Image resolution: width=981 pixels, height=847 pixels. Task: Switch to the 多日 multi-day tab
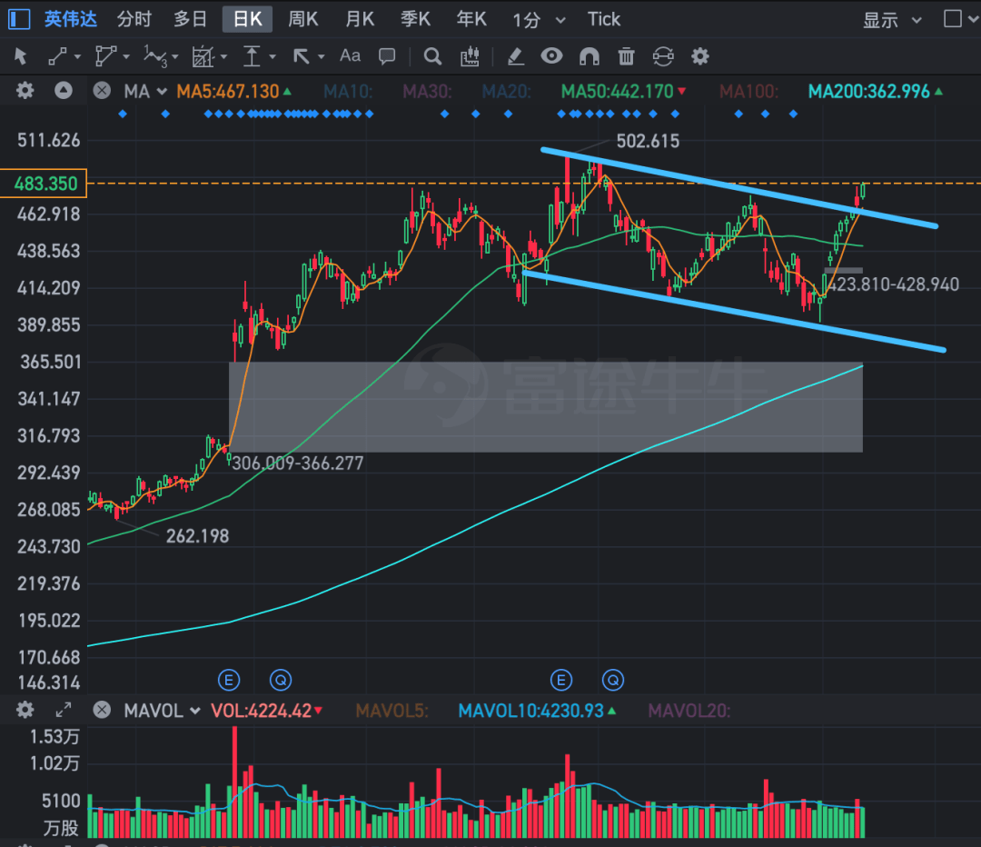(190, 19)
